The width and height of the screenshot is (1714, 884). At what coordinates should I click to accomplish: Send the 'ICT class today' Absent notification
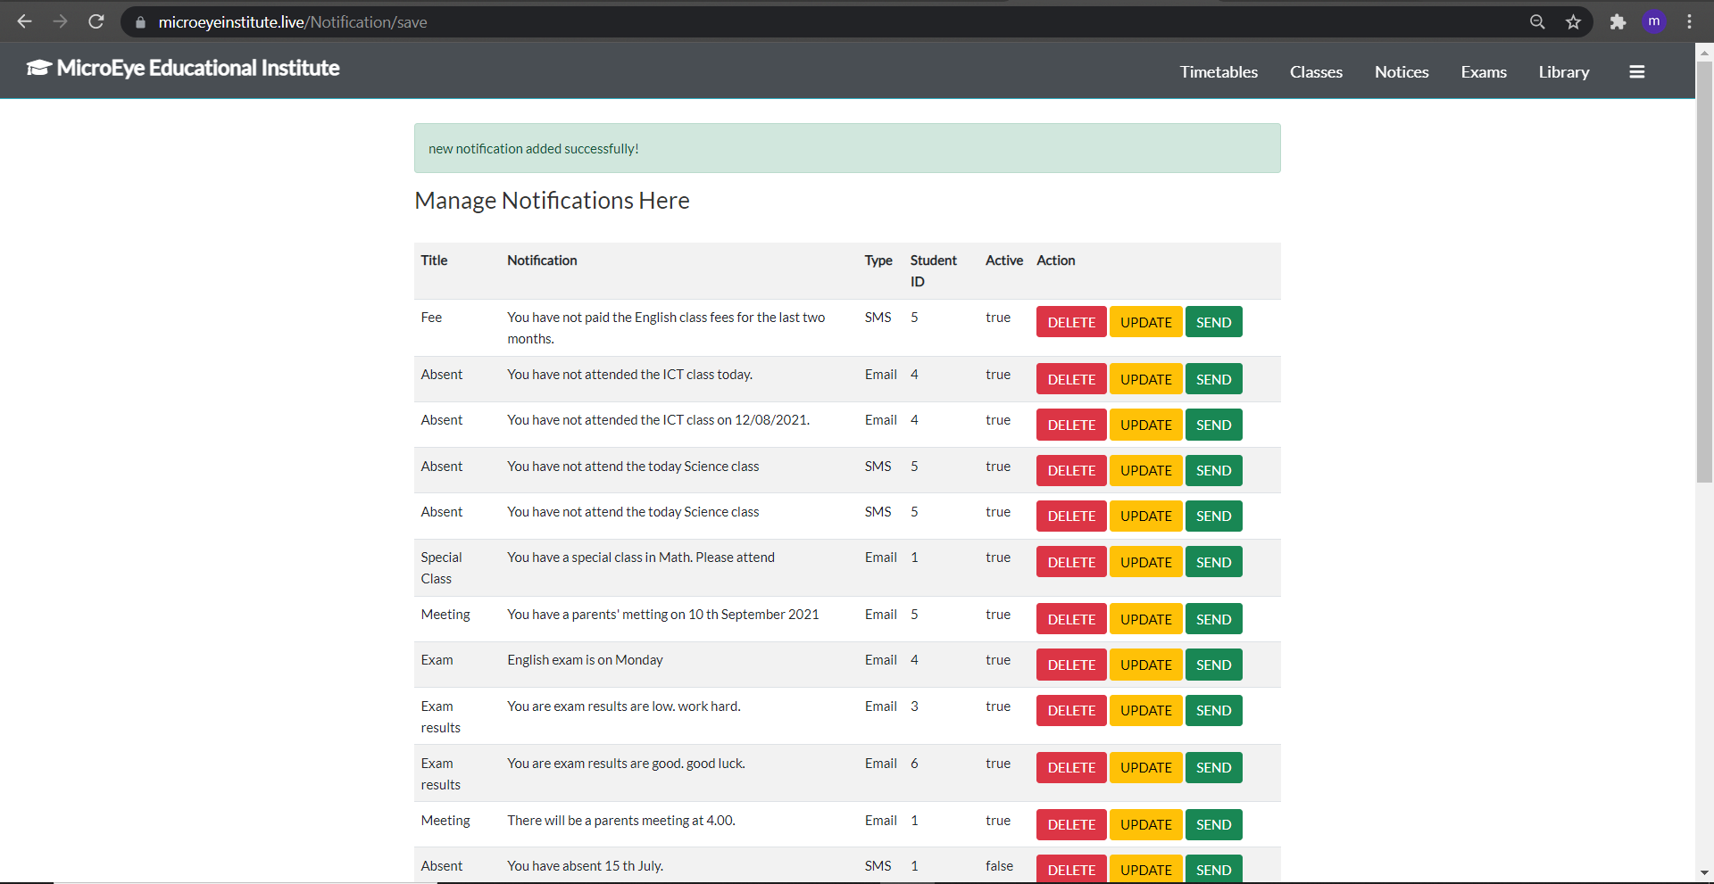tap(1213, 379)
